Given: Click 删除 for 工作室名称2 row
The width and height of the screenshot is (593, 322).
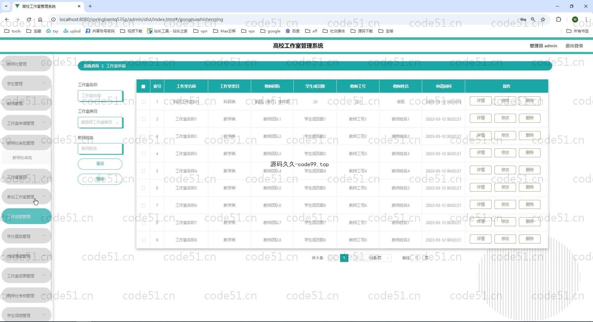Looking at the screenshot, I should coord(530,135).
